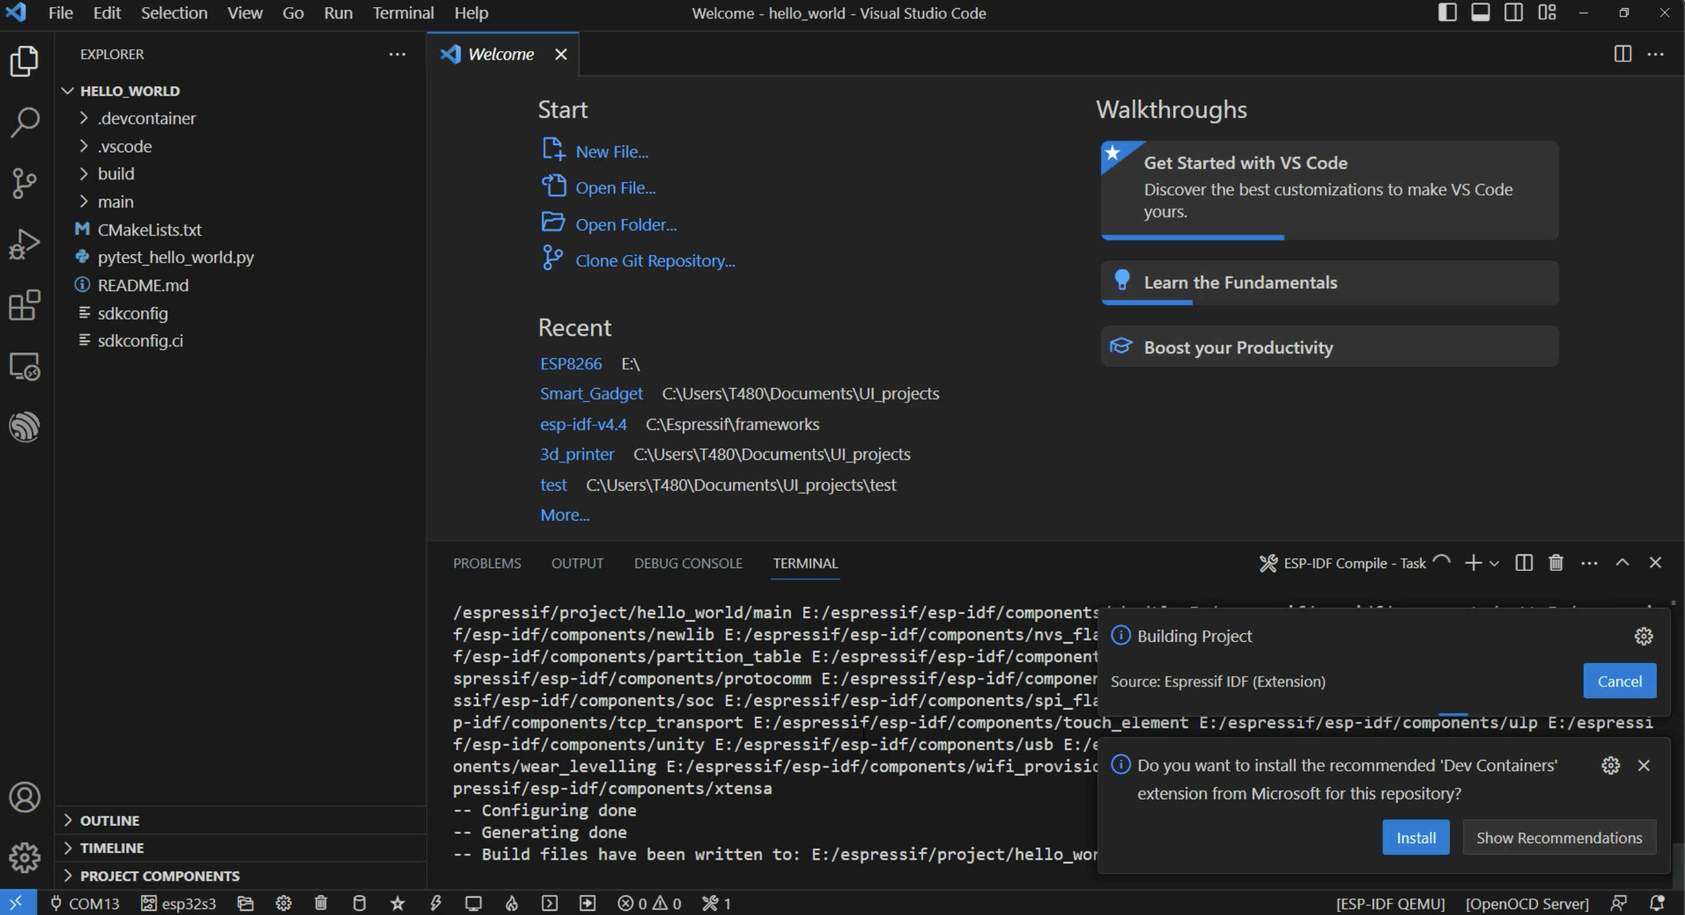Open the ESP8266 recent project
The height and width of the screenshot is (915, 1685).
(x=570, y=364)
